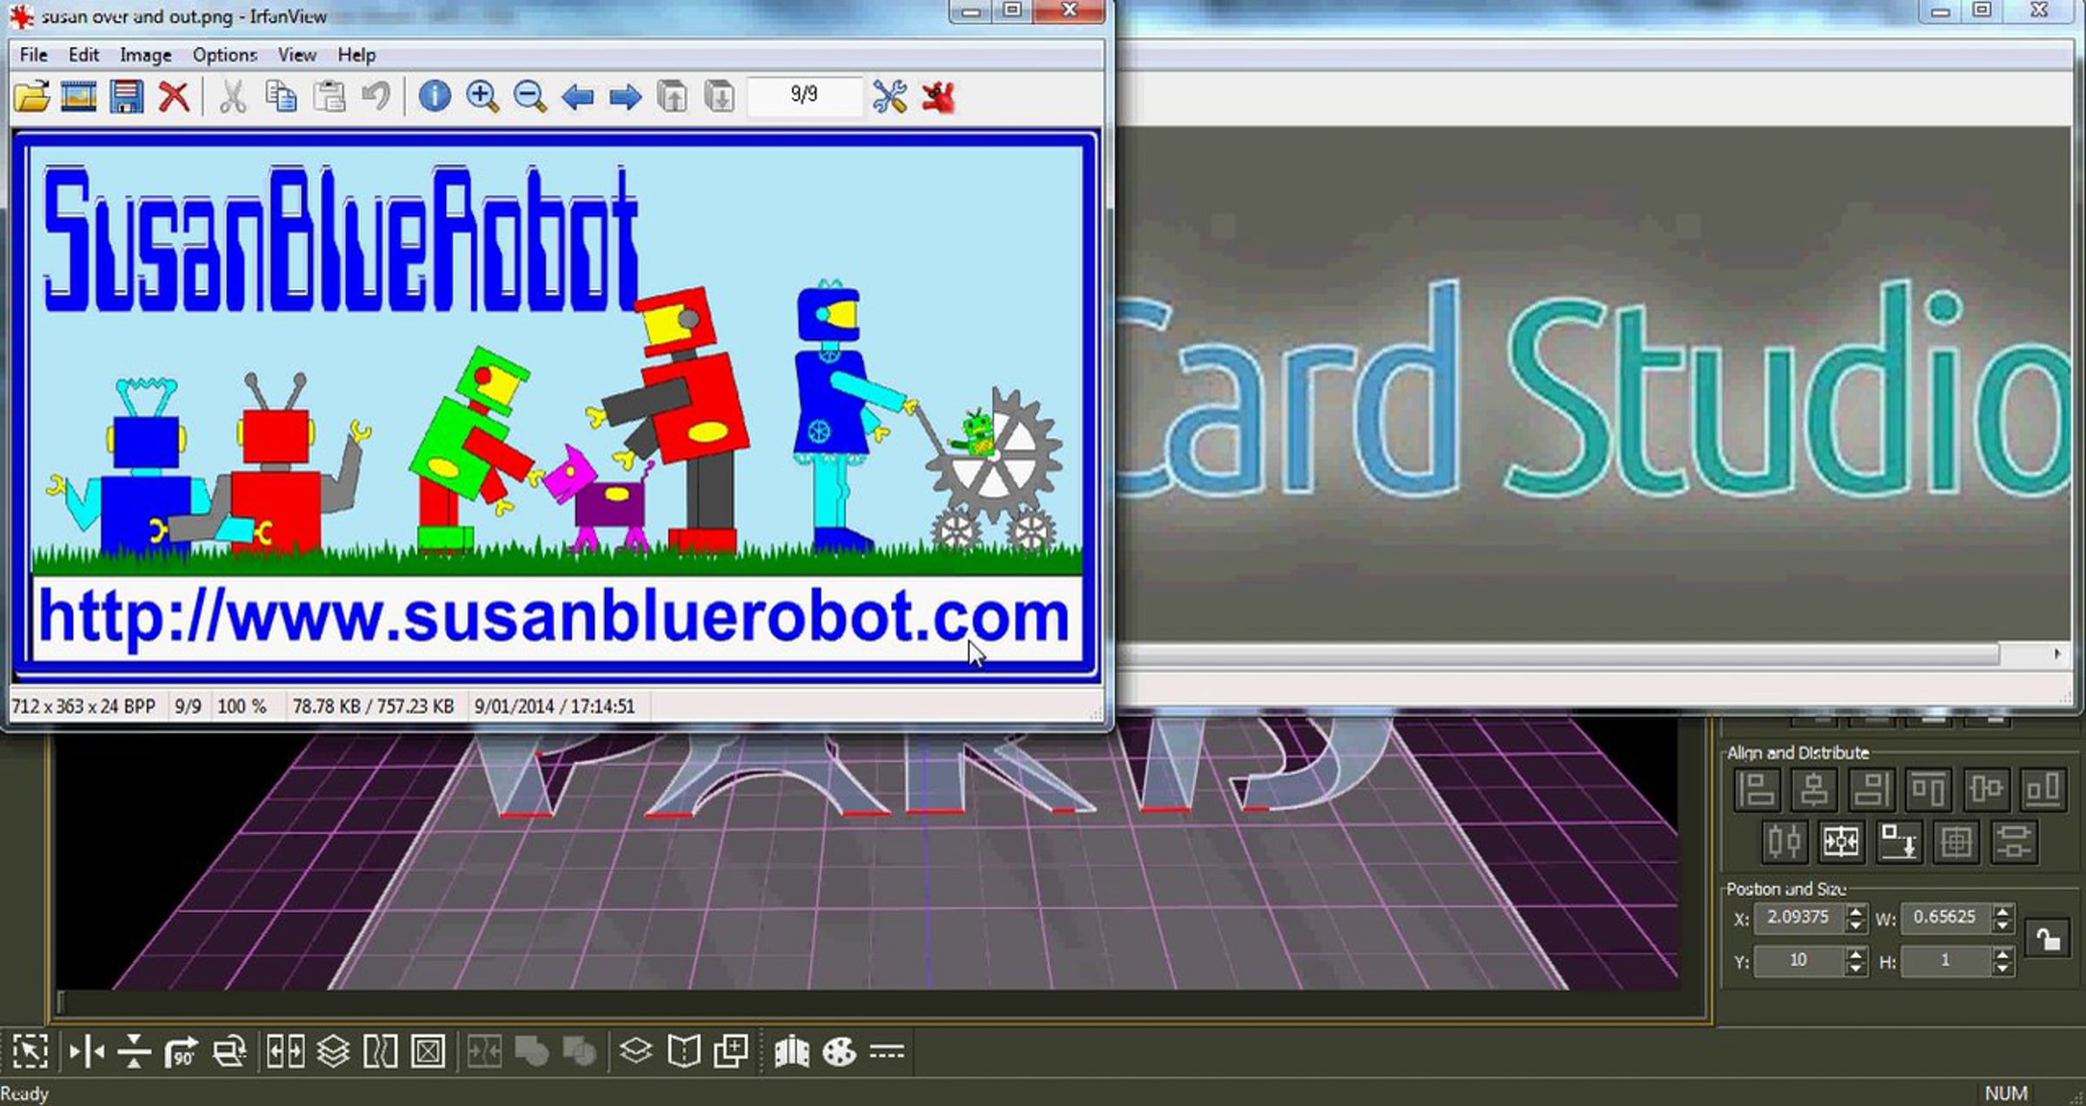Center objects vertically in Align and Distribute
The width and height of the screenshot is (2086, 1106).
(x=1986, y=790)
